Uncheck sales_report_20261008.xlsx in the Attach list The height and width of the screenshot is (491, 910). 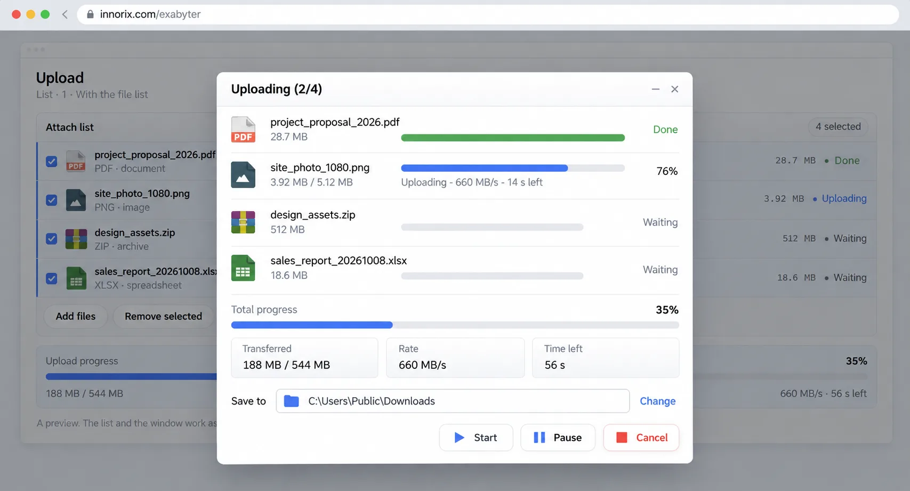point(52,278)
